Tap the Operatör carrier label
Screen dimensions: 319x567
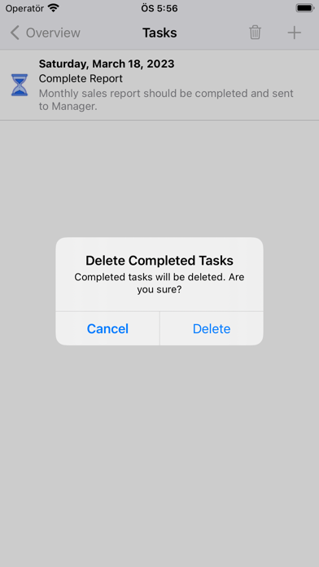click(x=25, y=8)
